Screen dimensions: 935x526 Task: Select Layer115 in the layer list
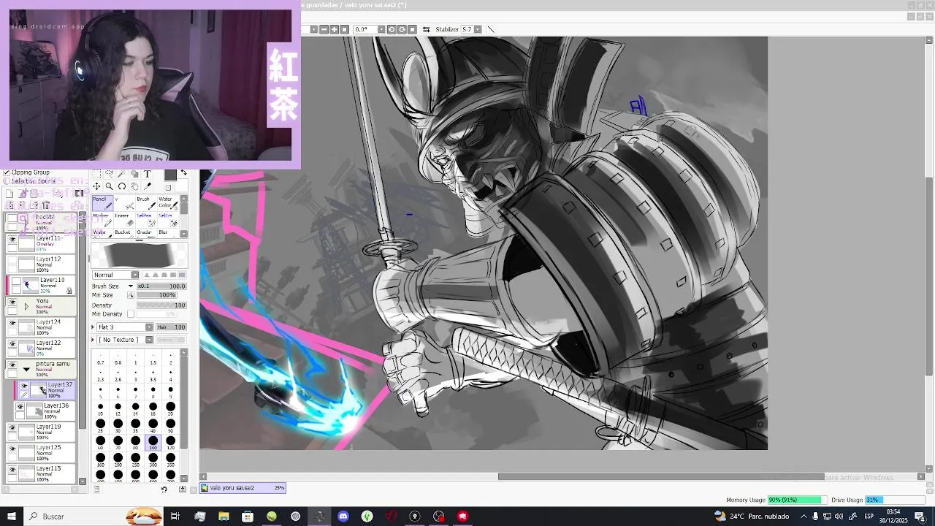point(42,473)
